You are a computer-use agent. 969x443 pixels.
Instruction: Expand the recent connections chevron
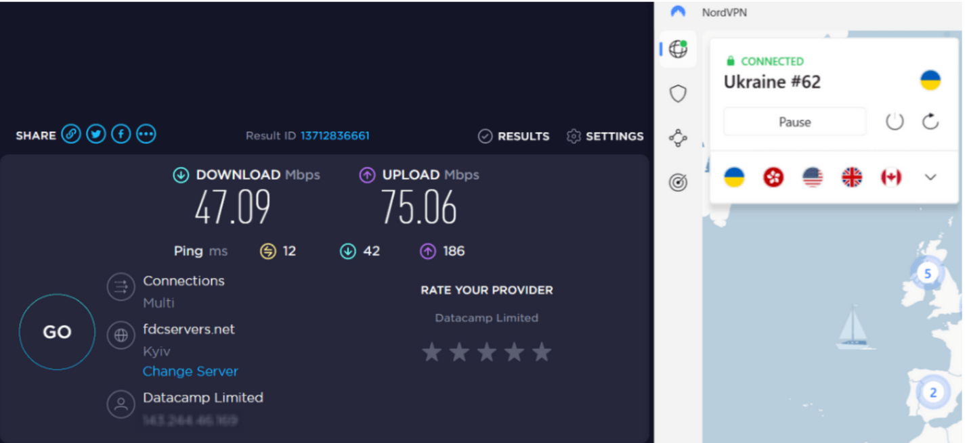point(931,177)
